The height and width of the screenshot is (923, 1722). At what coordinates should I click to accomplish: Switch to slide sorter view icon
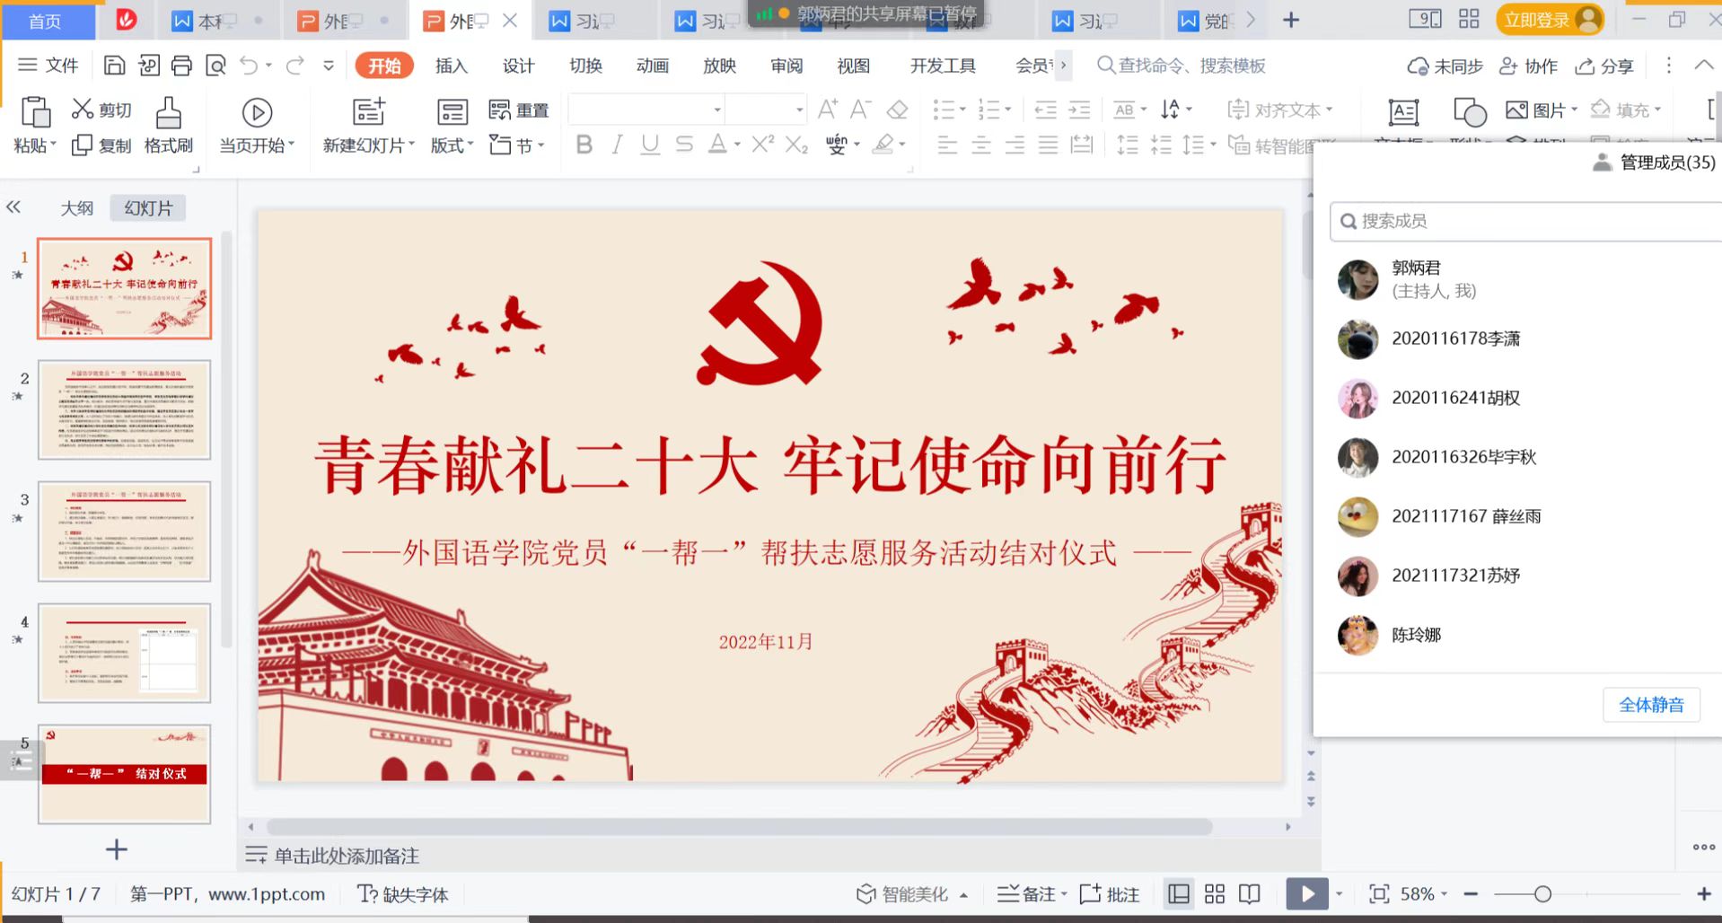1214,893
